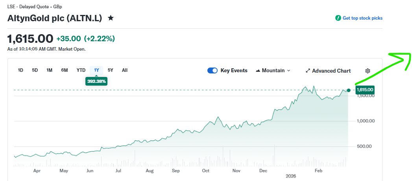Viewport: 412px width, 181px height.
Task: Select the 1Y time range
Action: tap(96, 70)
